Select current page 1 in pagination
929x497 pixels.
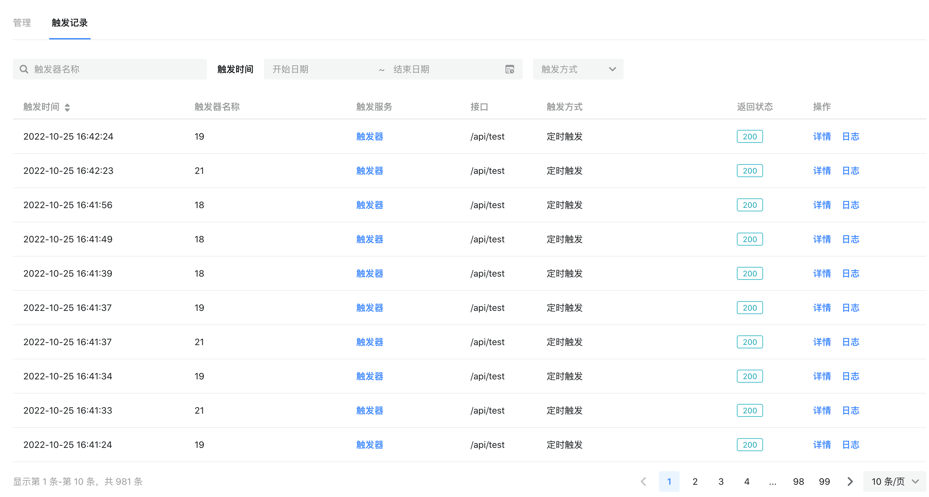coord(669,481)
